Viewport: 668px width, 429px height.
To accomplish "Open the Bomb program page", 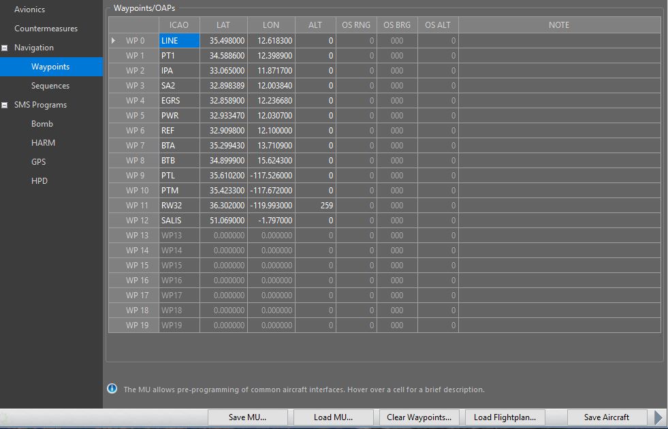I will pos(42,124).
